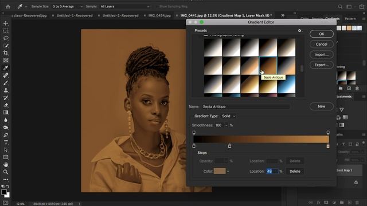Select the Move tool
The height and width of the screenshot is (206, 367).
pyautogui.click(x=6, y=23)
